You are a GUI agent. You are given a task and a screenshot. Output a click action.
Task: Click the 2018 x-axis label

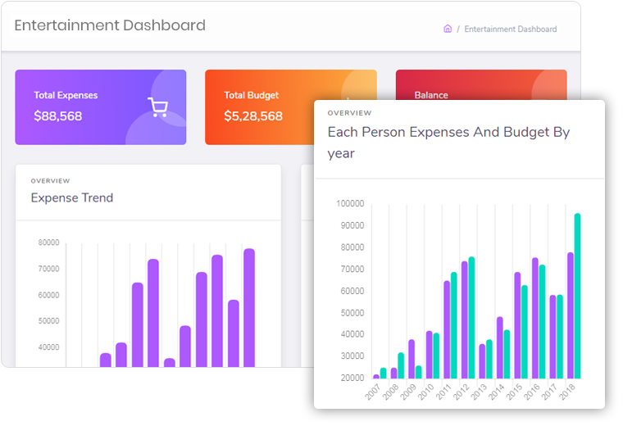567,392
